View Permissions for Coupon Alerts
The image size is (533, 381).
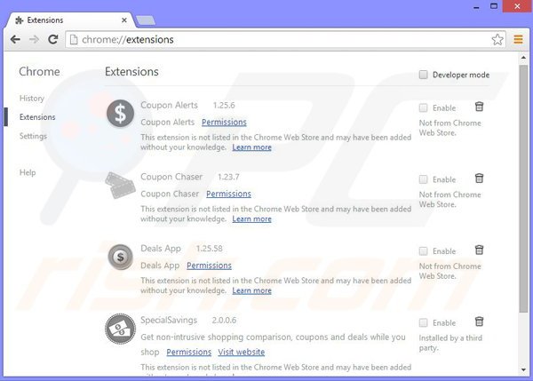pos(224,122)
